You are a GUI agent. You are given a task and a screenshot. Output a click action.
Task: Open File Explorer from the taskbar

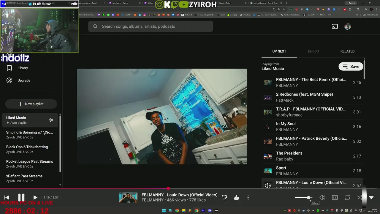(183, 211)
